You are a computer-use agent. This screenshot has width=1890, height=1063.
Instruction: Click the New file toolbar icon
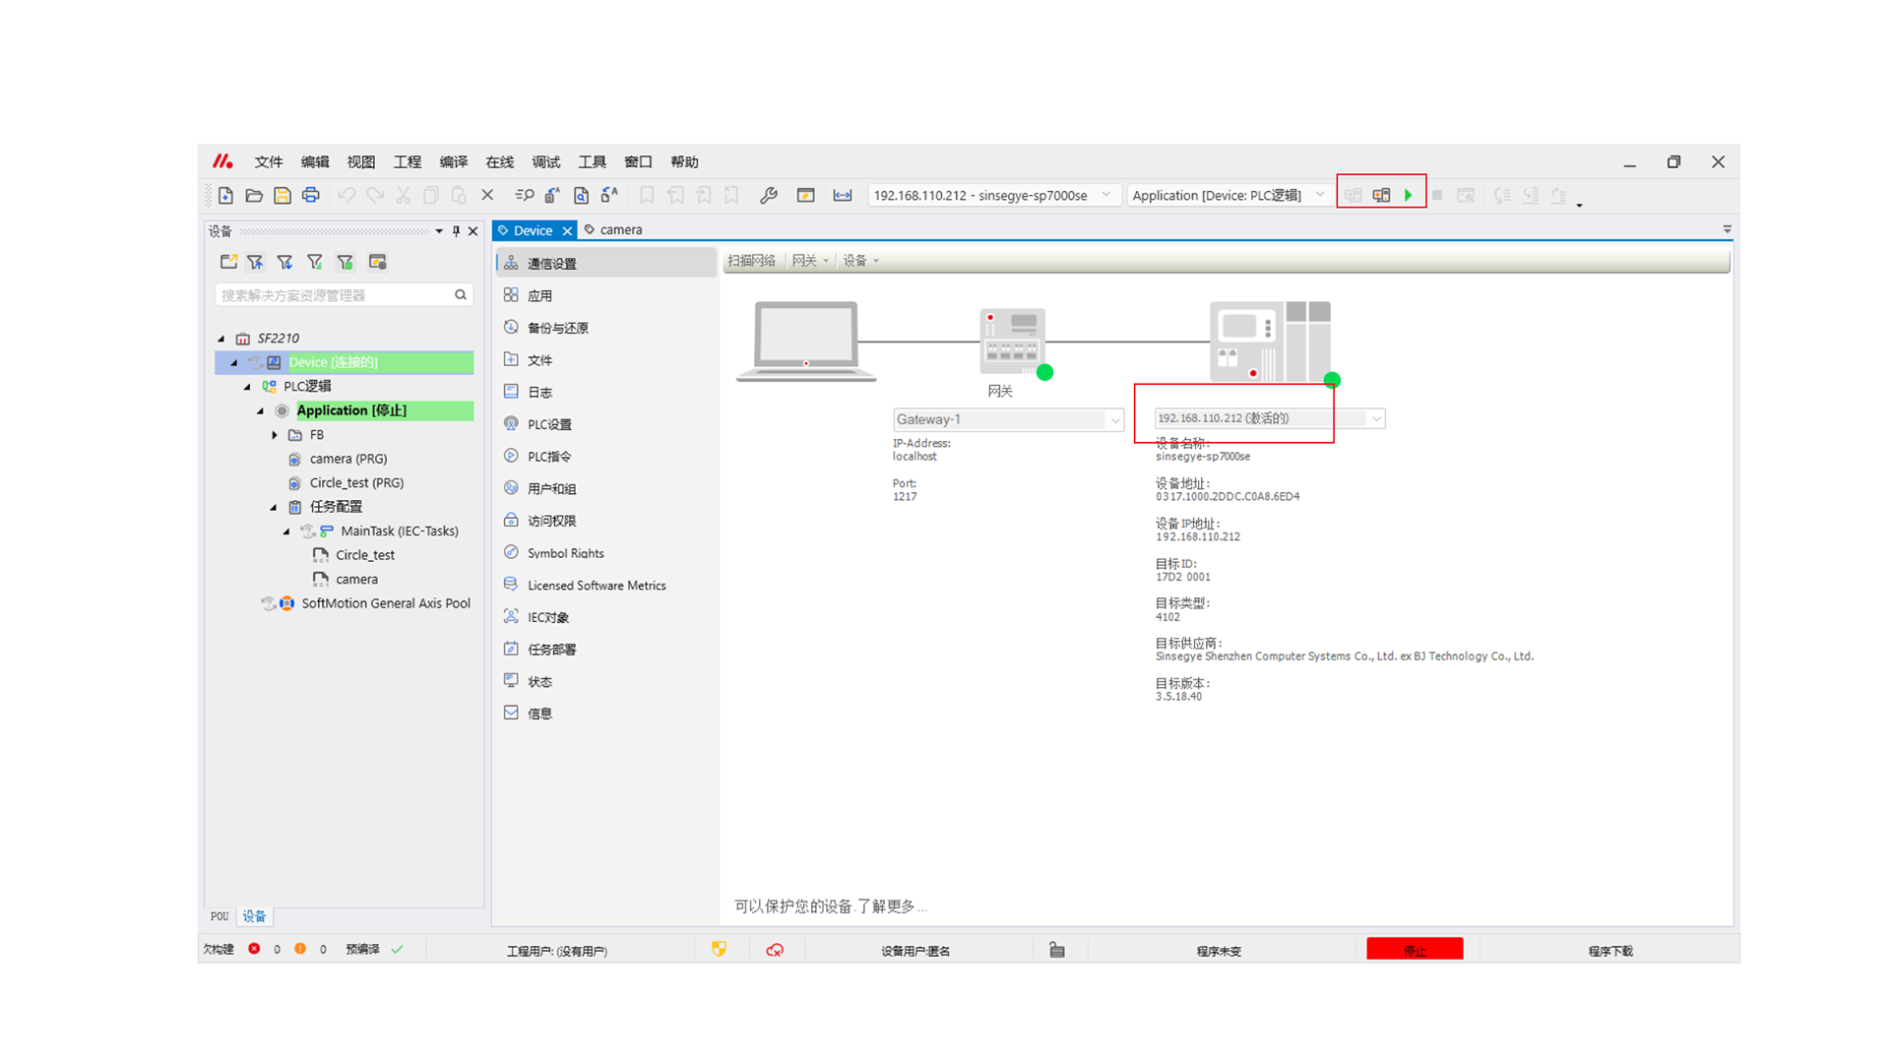point(225,195)
